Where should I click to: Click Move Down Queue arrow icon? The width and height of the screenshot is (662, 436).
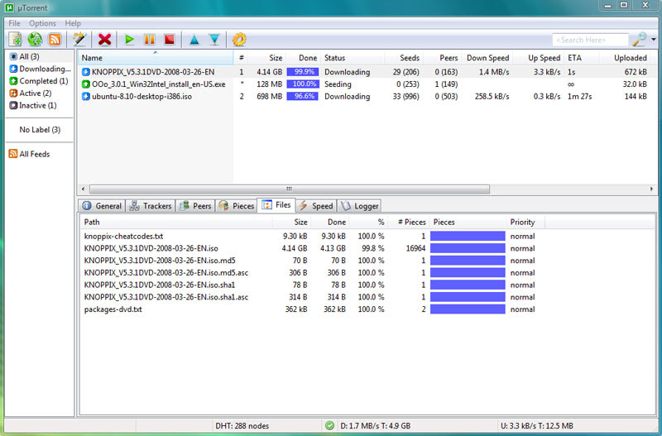[214, 40]
